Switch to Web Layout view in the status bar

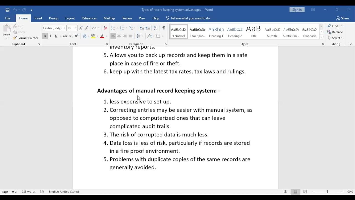(305, 192)
